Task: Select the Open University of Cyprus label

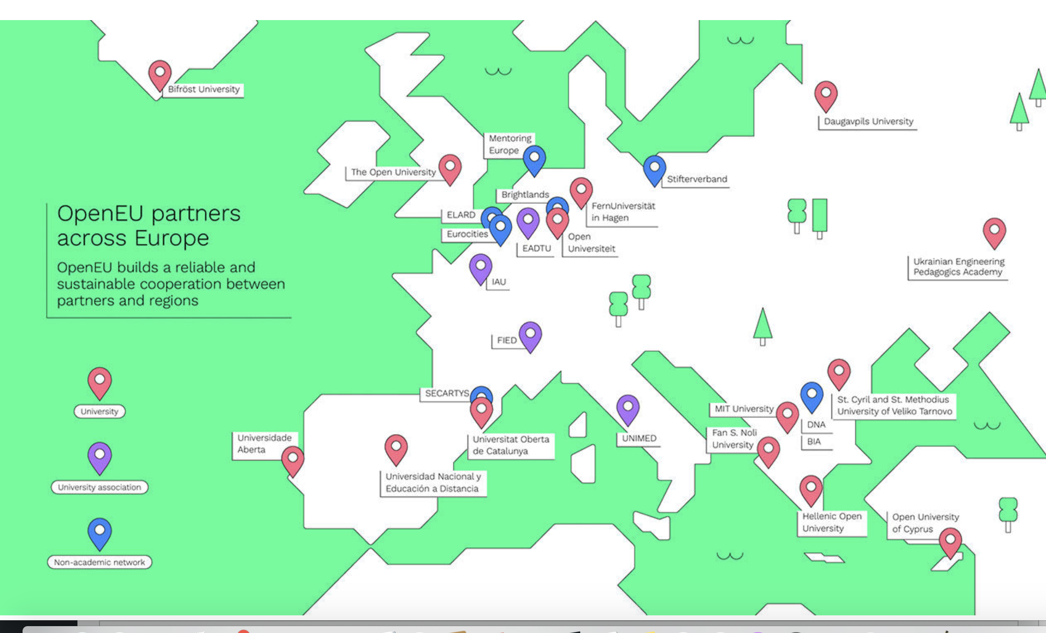Action: [x=924, y=523]
